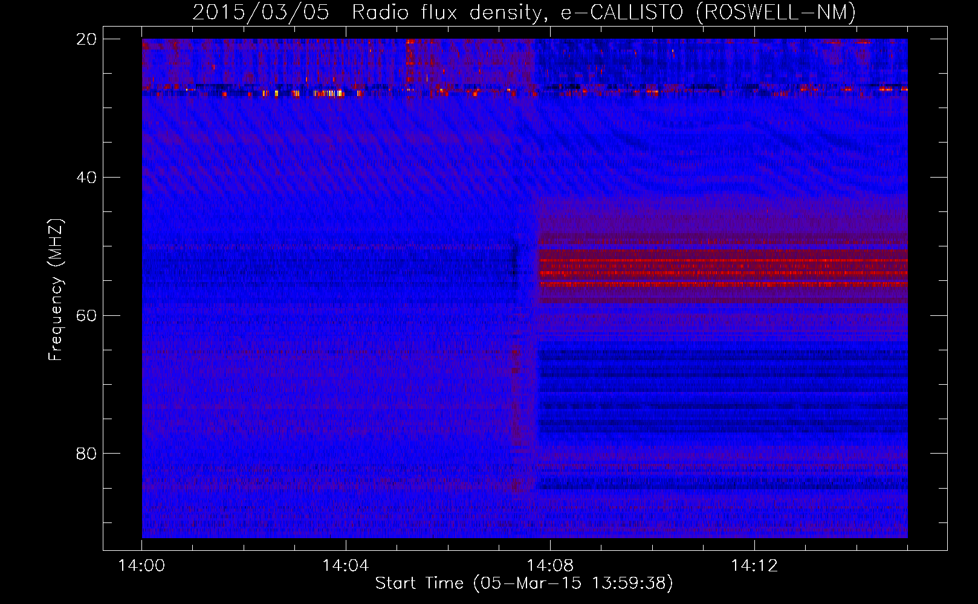The image size is (978, 604).
Task: Click the 80 frequency tick label
Action: point(86,454)
